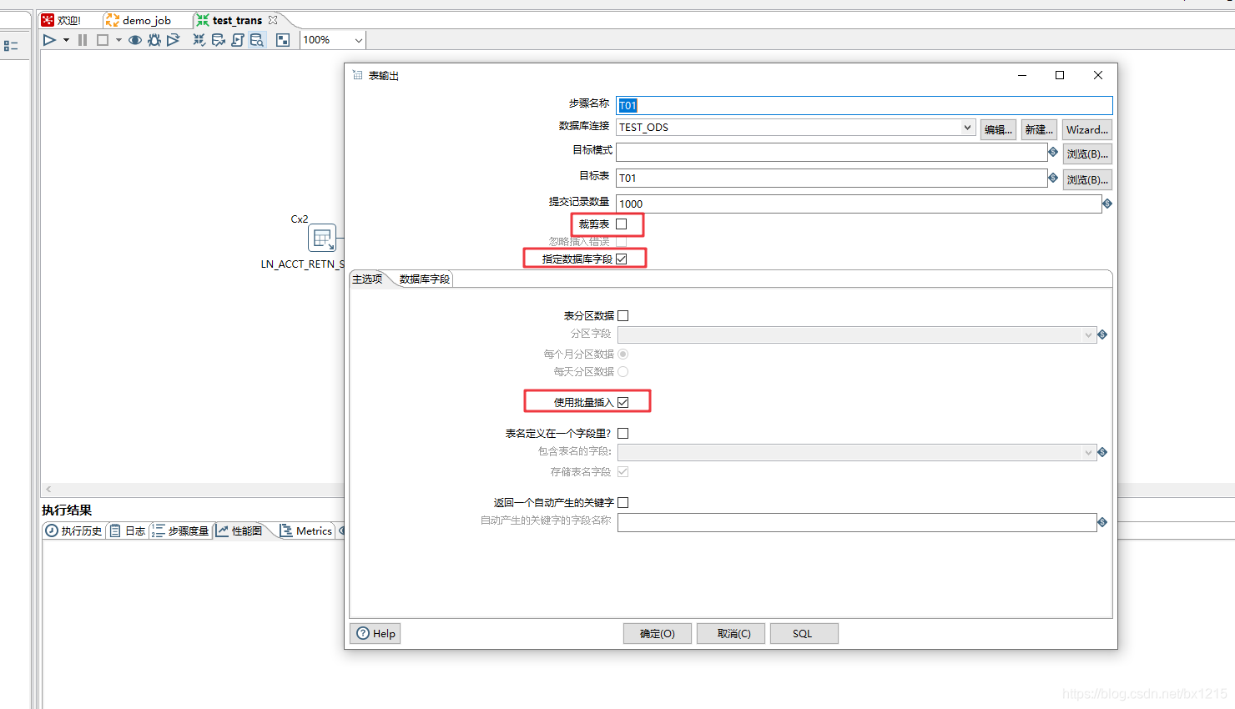The height and width of the screenshot is (709, 1235).
Task: Generate SQL script for transformation
Action: coord(238,40)
